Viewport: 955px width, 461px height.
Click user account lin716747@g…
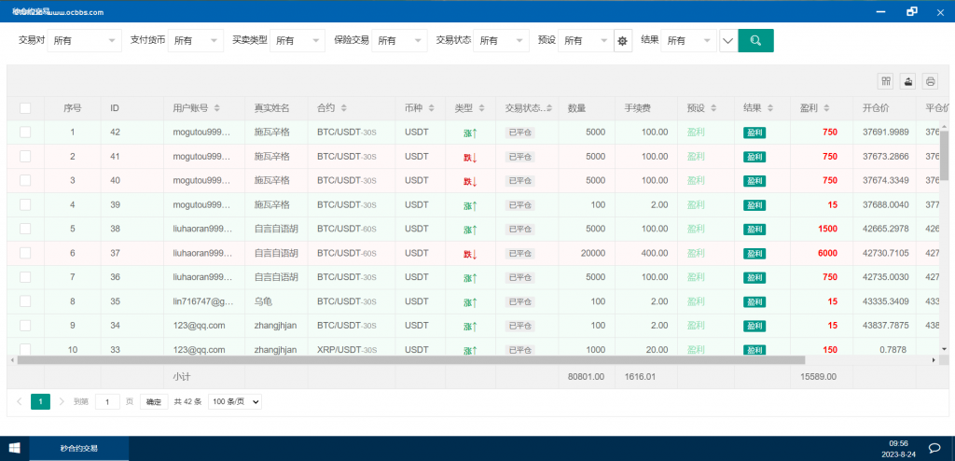[x=202, y=301]
